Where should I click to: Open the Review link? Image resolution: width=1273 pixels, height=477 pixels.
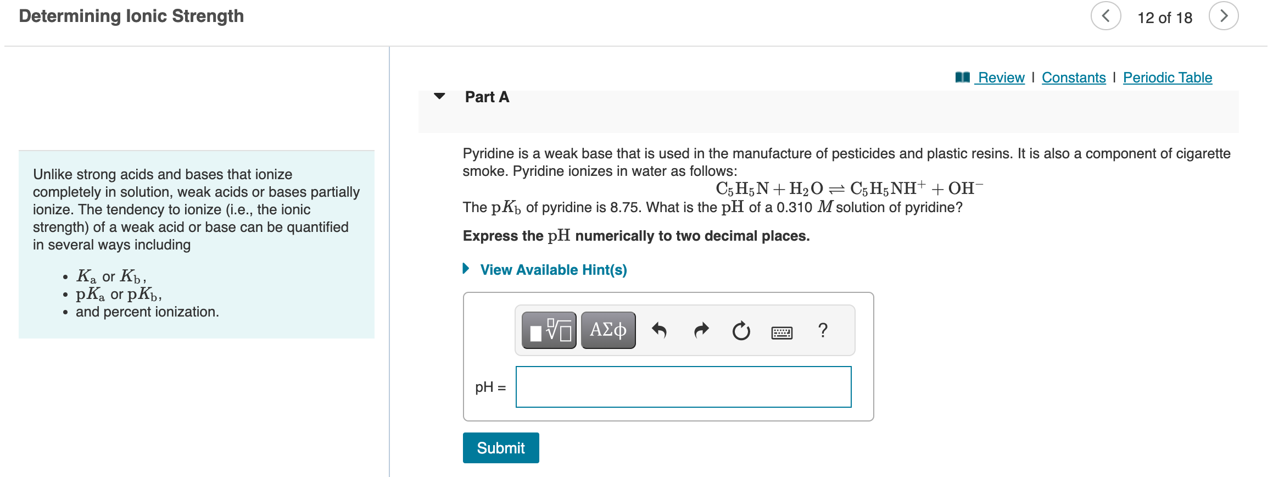click(1000, 77)
